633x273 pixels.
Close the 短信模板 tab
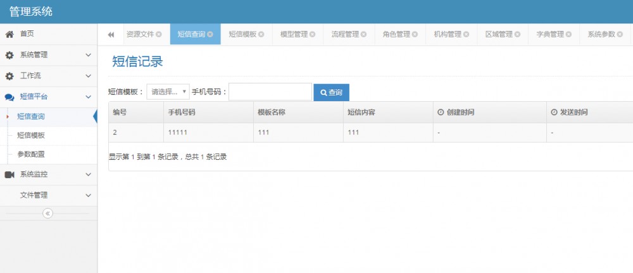tap(261, 34)
